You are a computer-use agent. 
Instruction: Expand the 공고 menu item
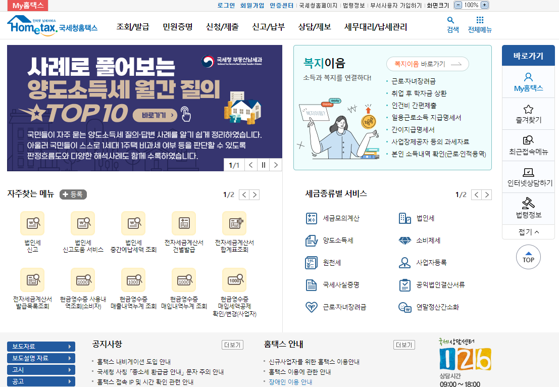pyautogui.click(x=41, y=381)
